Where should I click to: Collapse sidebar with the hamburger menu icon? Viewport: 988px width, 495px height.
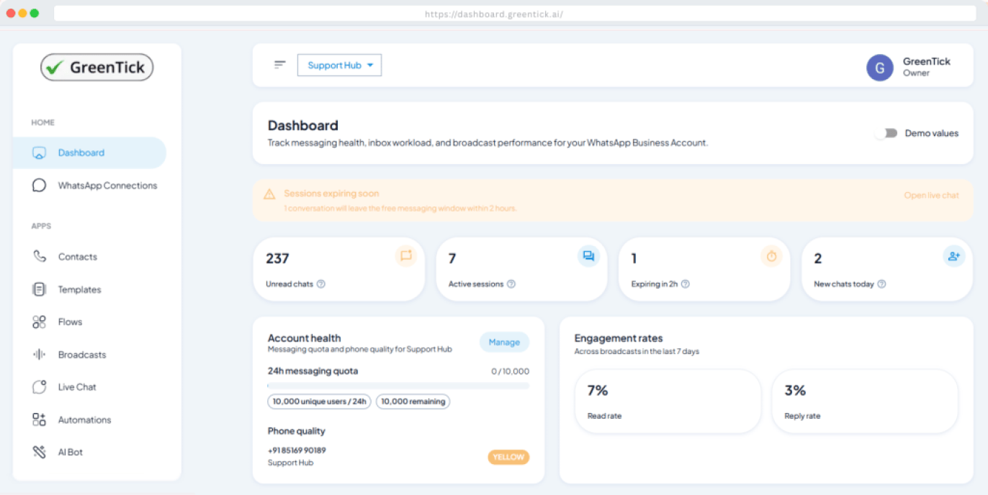(x=280, y=65)
